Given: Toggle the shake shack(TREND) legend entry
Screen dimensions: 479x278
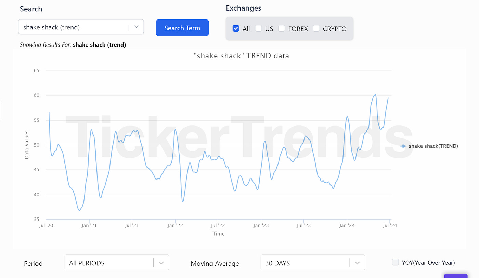Looking at the screenshot, I should click(x=429, y=146).
